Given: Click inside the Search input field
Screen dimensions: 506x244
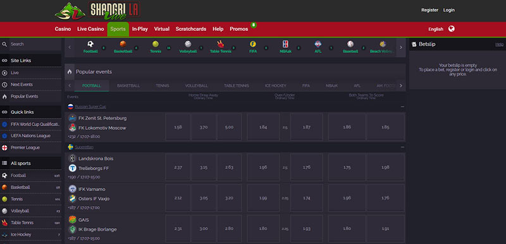Looking at the screenshot, I should pos(35,44).
